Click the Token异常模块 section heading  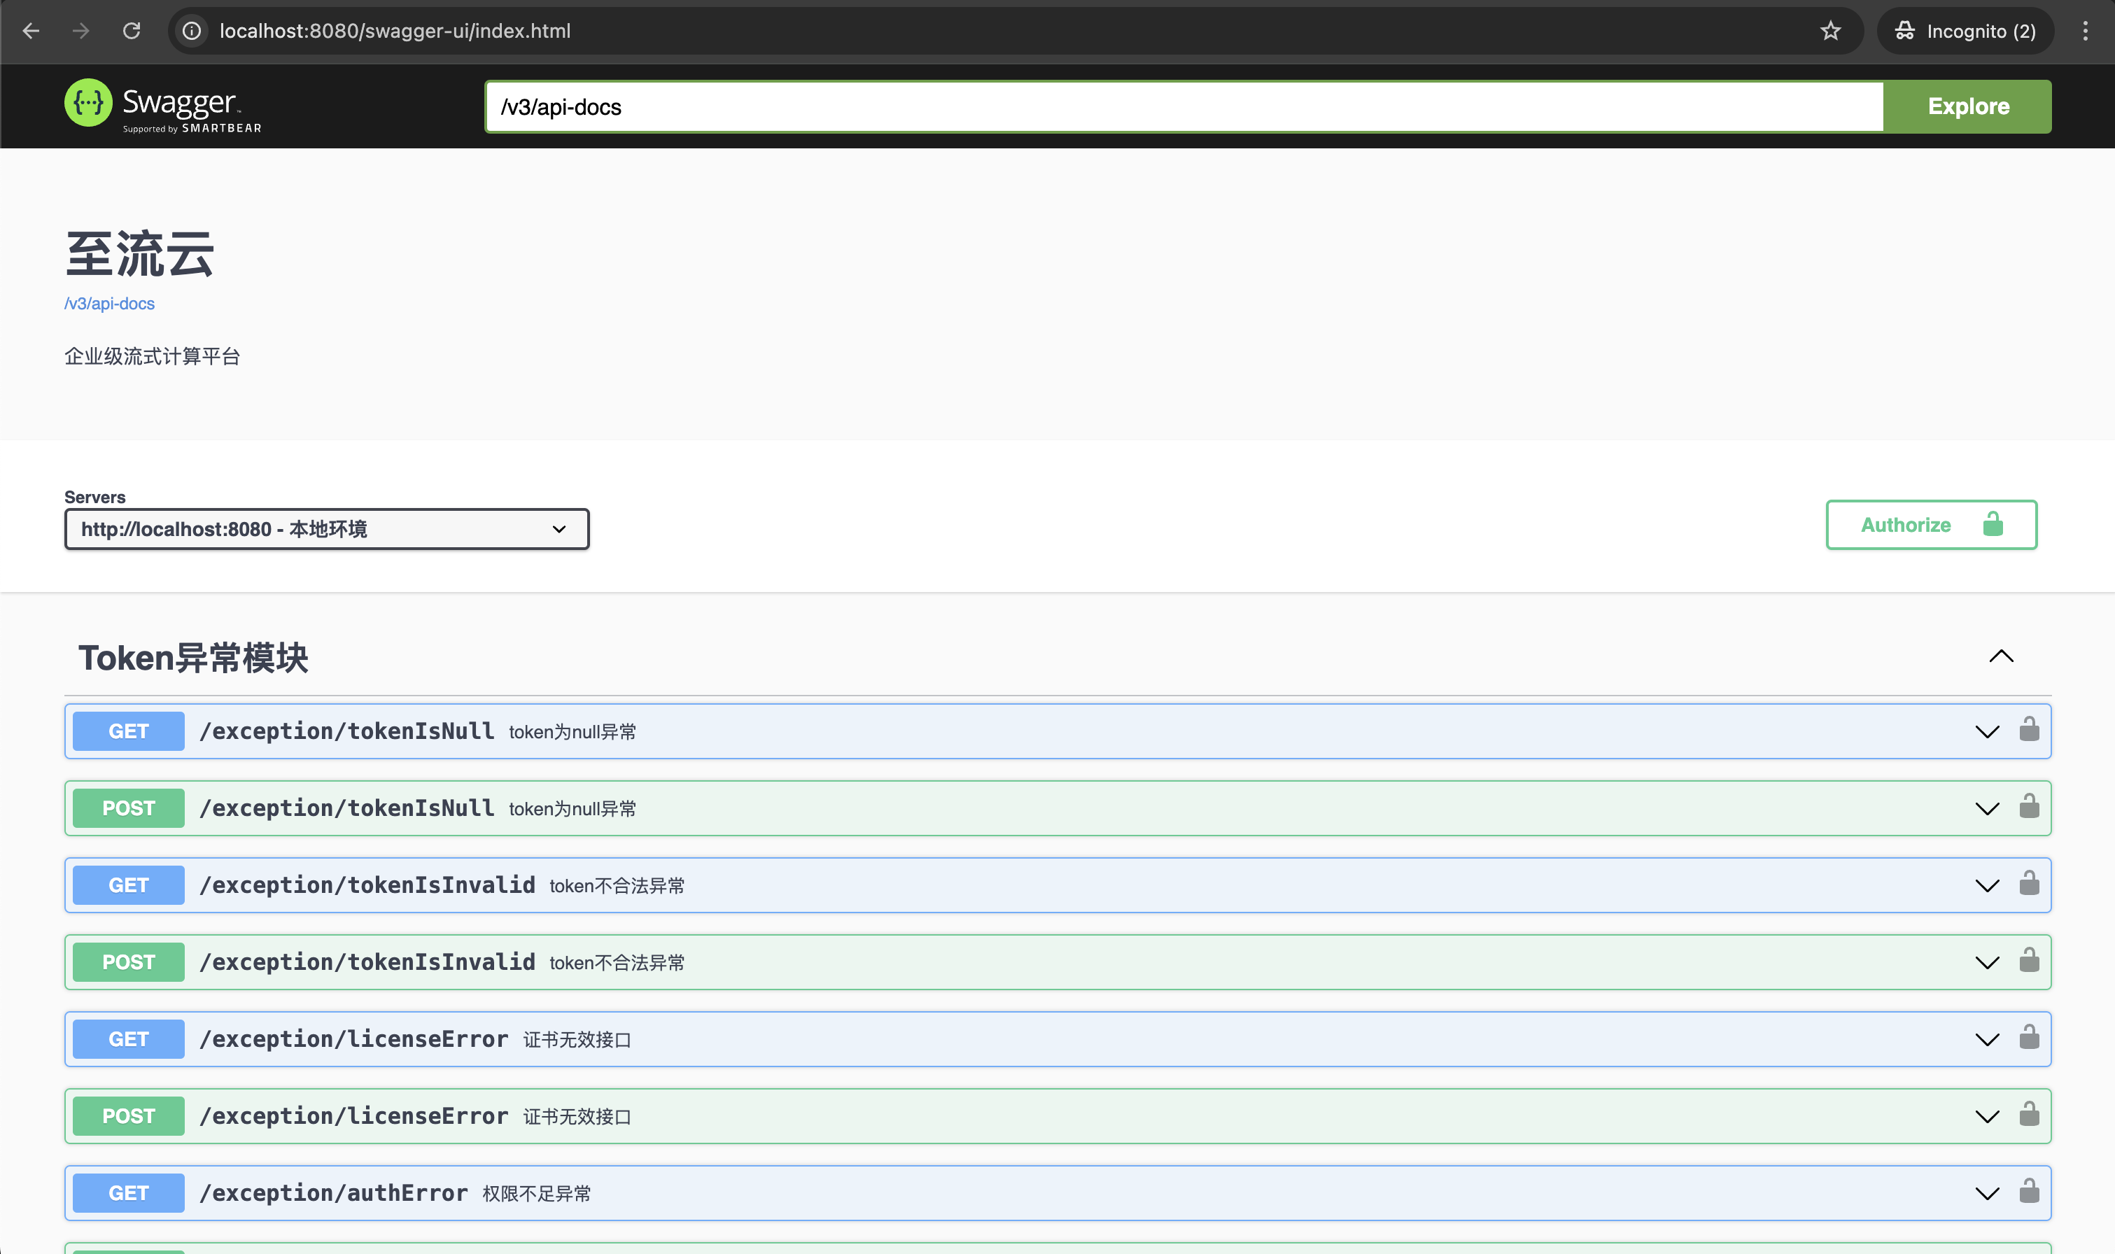pos(193,657)
